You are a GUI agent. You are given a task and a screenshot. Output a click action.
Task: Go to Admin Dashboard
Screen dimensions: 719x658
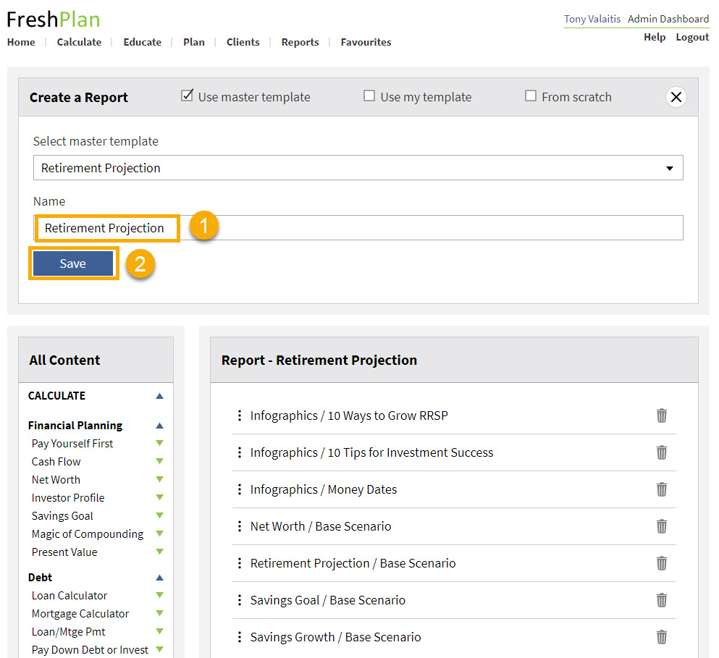tap(668, 19)
